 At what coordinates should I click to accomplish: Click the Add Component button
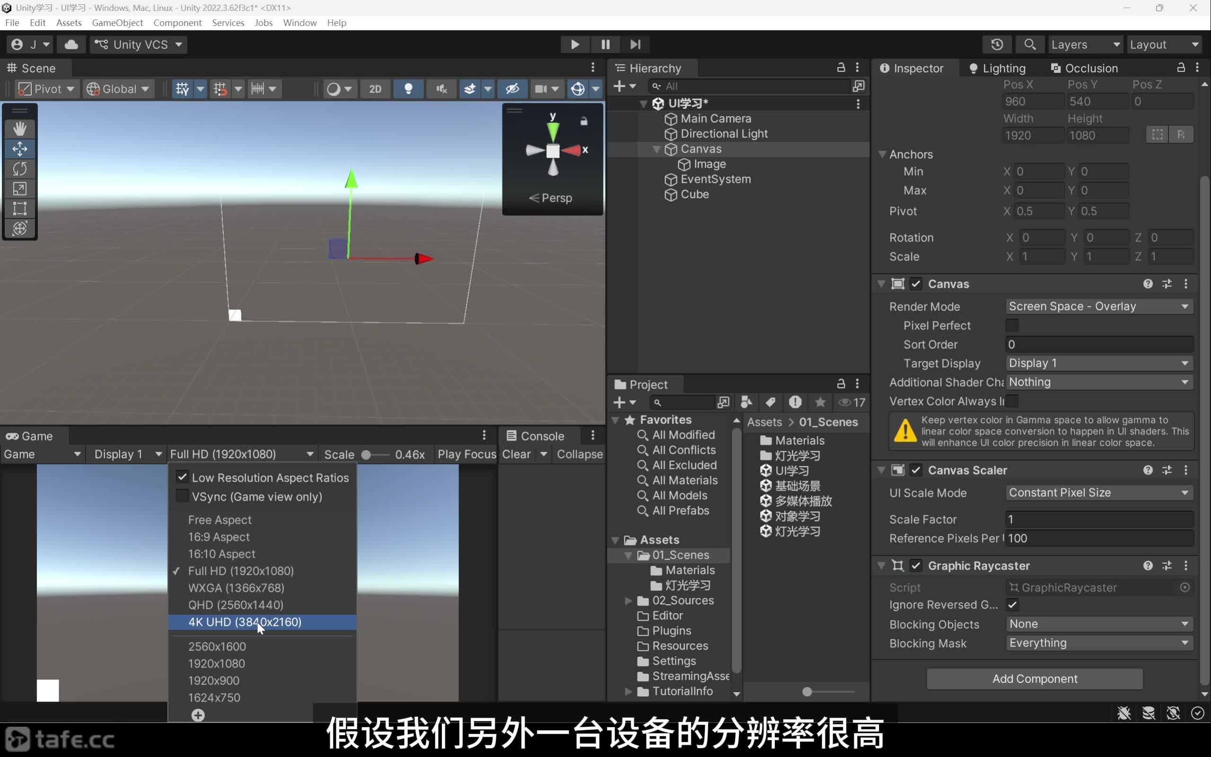[1035, 679]
